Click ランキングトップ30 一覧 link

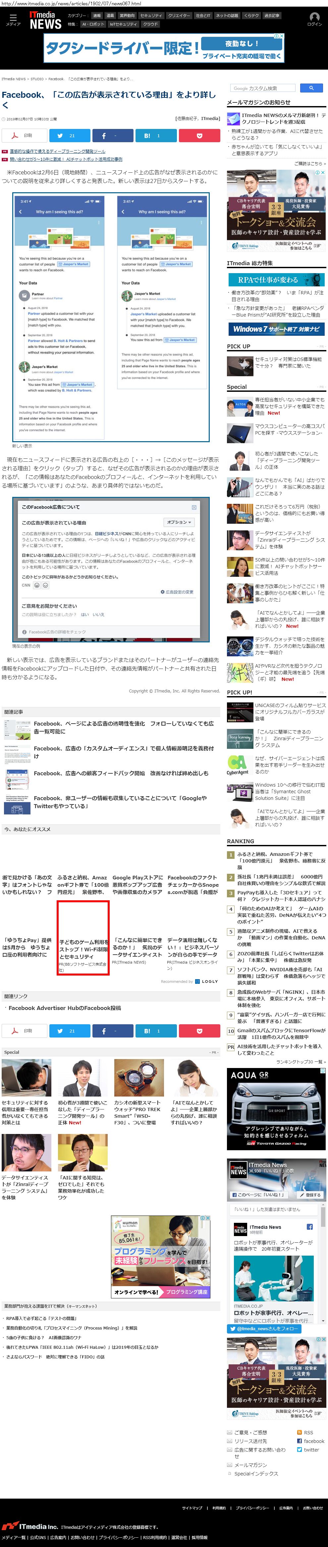[x=301, y=1062]
